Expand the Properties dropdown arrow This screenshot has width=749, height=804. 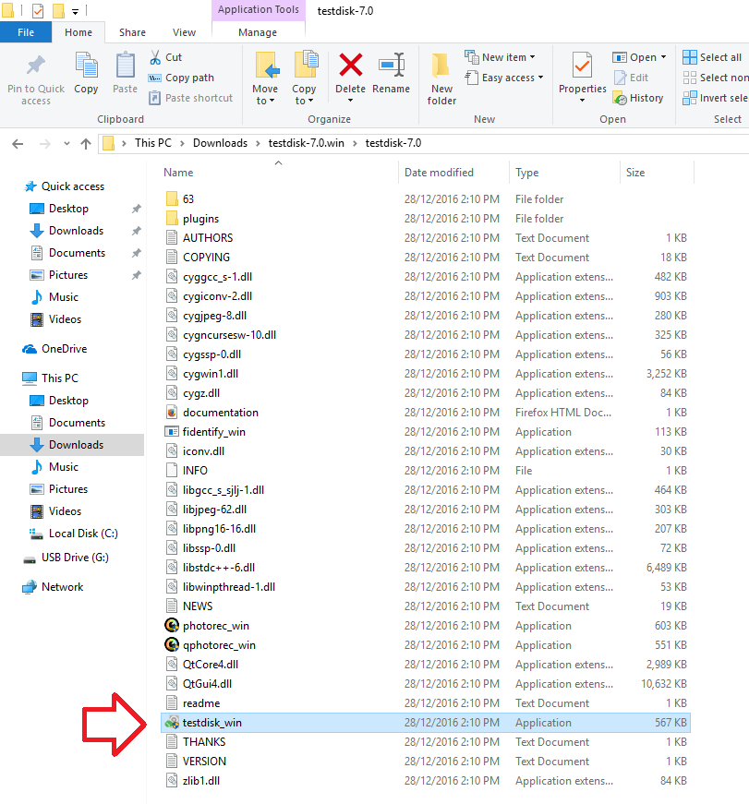coord(582,101)
